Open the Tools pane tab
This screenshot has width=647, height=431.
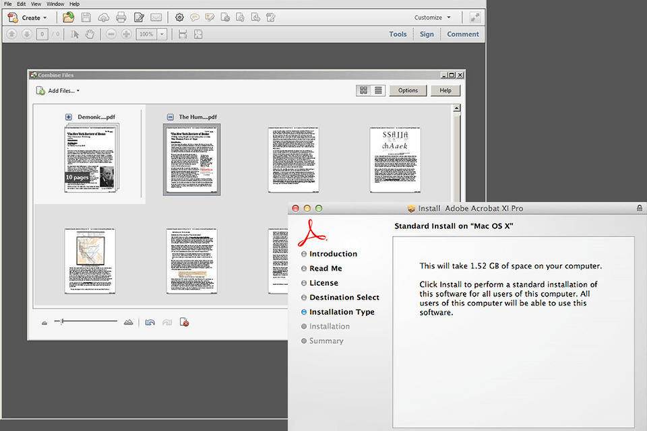pos(398,34)
